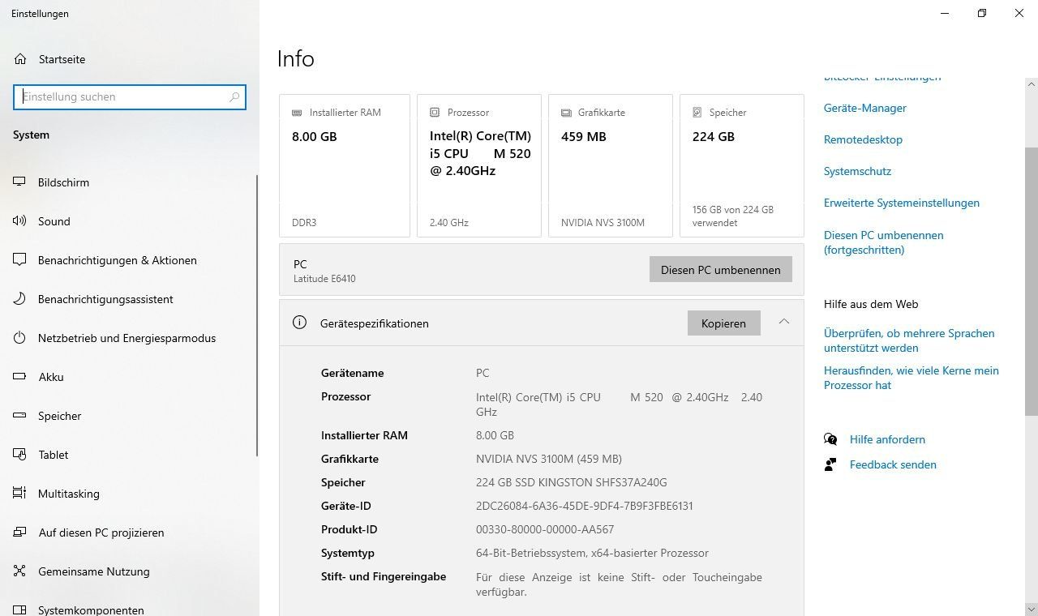Open the Remotedesktop link

coord(863,139)
